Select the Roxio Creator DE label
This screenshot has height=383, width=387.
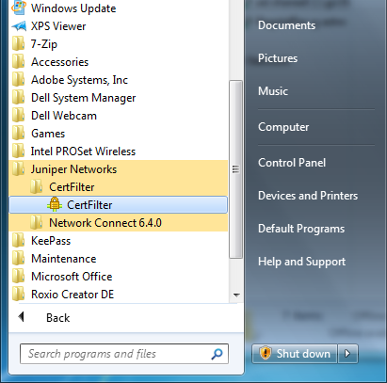[73, 295]
